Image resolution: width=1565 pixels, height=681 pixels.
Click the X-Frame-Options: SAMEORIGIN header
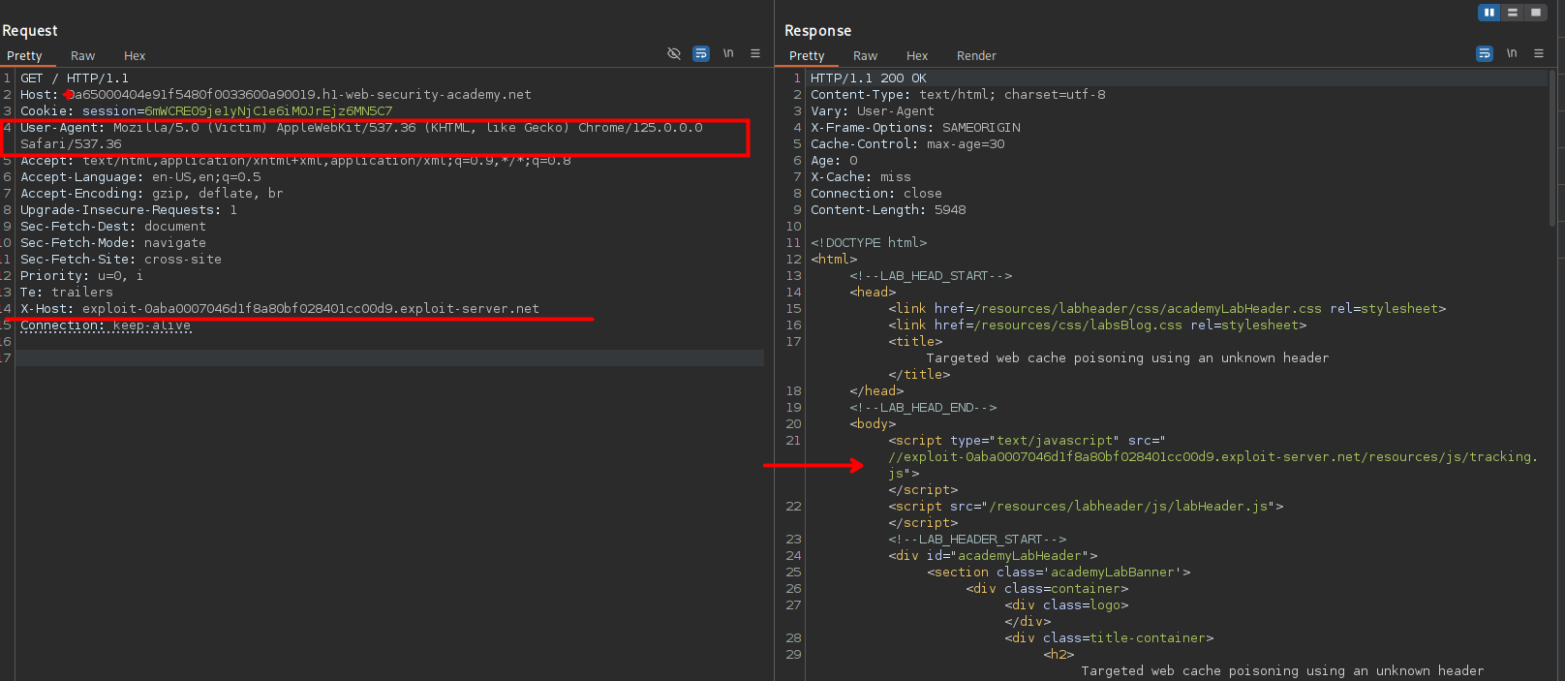(915, 128)
